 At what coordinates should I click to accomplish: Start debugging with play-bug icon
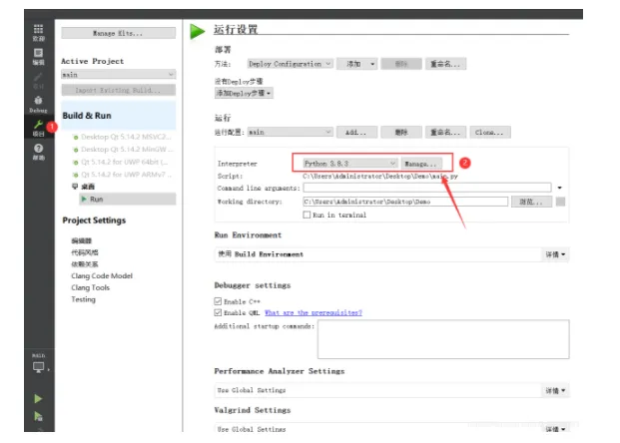pyautogui.click(x=38, y=416)
